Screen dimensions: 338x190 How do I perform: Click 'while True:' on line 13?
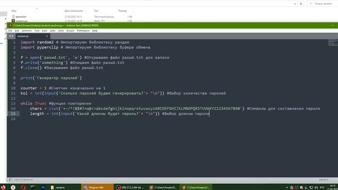coord(33,103)
